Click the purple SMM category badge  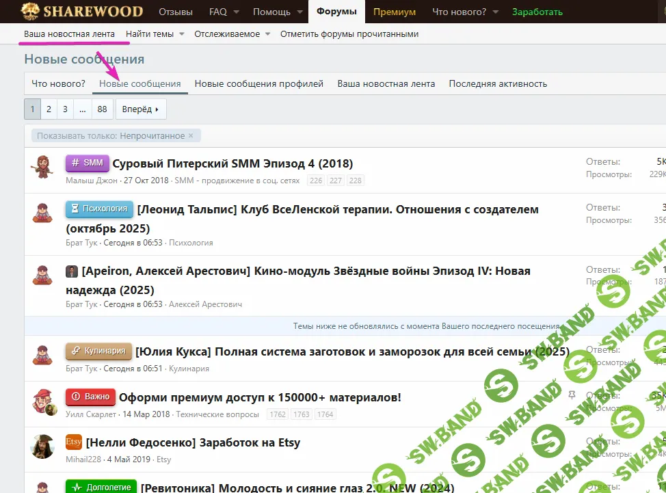point(87,163)
